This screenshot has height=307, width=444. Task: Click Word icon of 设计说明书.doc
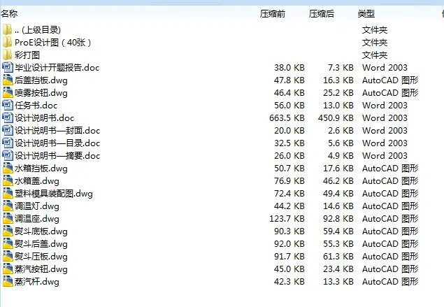click(x=8, y=117)
